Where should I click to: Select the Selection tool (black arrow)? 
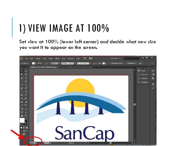pyautogui.click(x=22, y=71)
